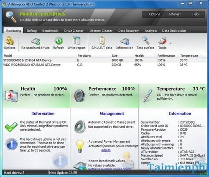Open the Benchmark tab
Image resolution: width=209 pixels, height=177 pixels.
(x=50, y=31)
